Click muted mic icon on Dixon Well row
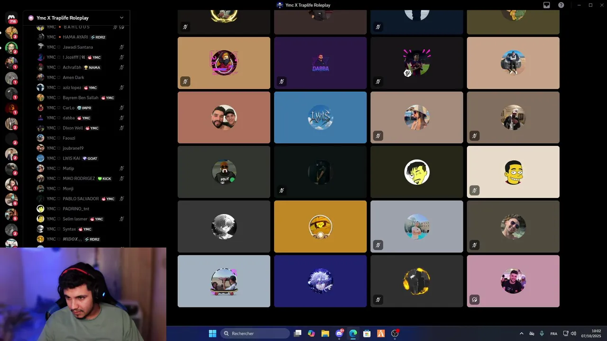The height and width of the screenshot is (341, 607). coord(122,128)
